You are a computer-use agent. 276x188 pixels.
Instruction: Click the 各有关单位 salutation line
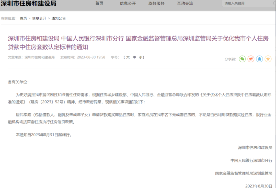coord(18,82)
